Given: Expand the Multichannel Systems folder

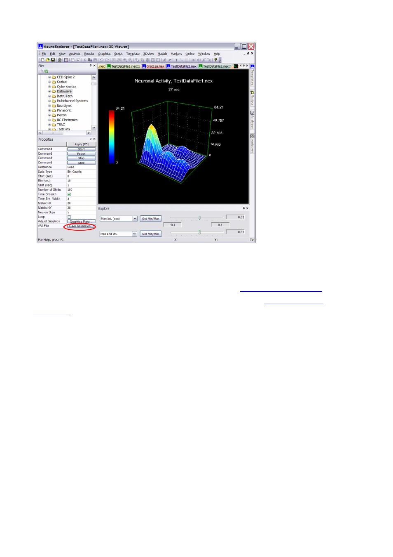Looking at the screenshot, I should tap(49, 101).
